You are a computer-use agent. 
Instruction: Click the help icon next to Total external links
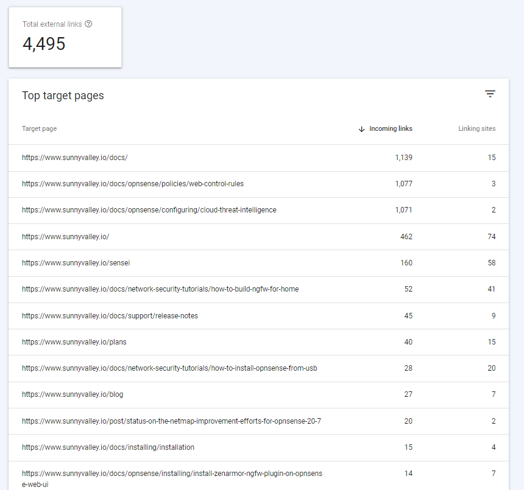[x=88, y=24]
